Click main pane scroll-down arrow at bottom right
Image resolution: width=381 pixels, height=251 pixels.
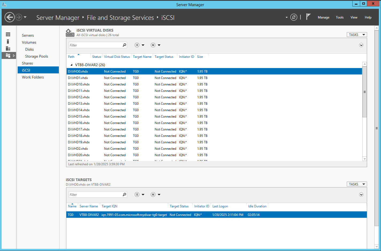[377, 247]
